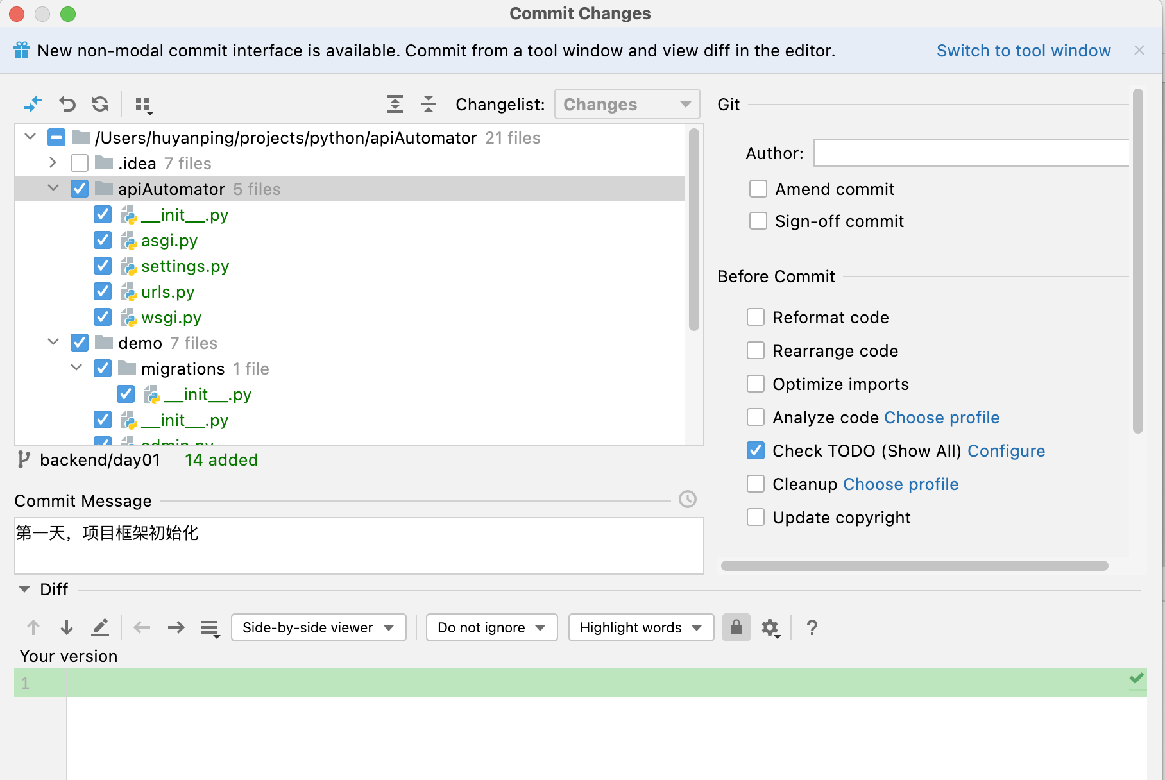The height and width of the screenshot is (780, 1165).
Task: Check the .idea folder checkbox
Action: [80, 163]
